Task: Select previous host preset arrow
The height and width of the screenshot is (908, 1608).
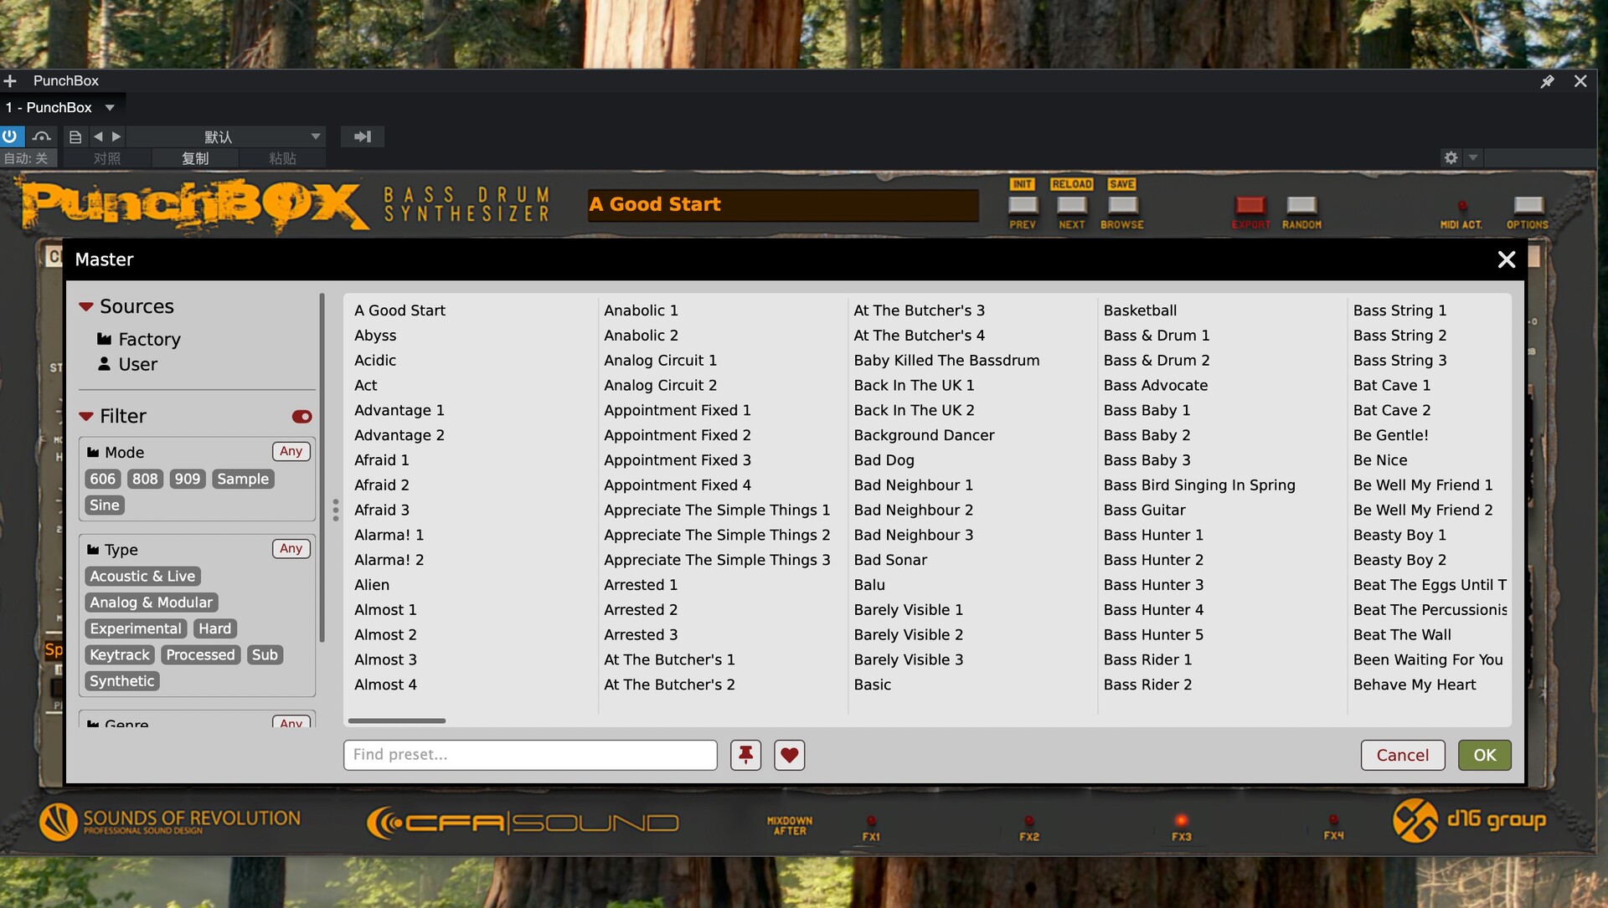Action: pyautogui.click(x=98, y=136)
